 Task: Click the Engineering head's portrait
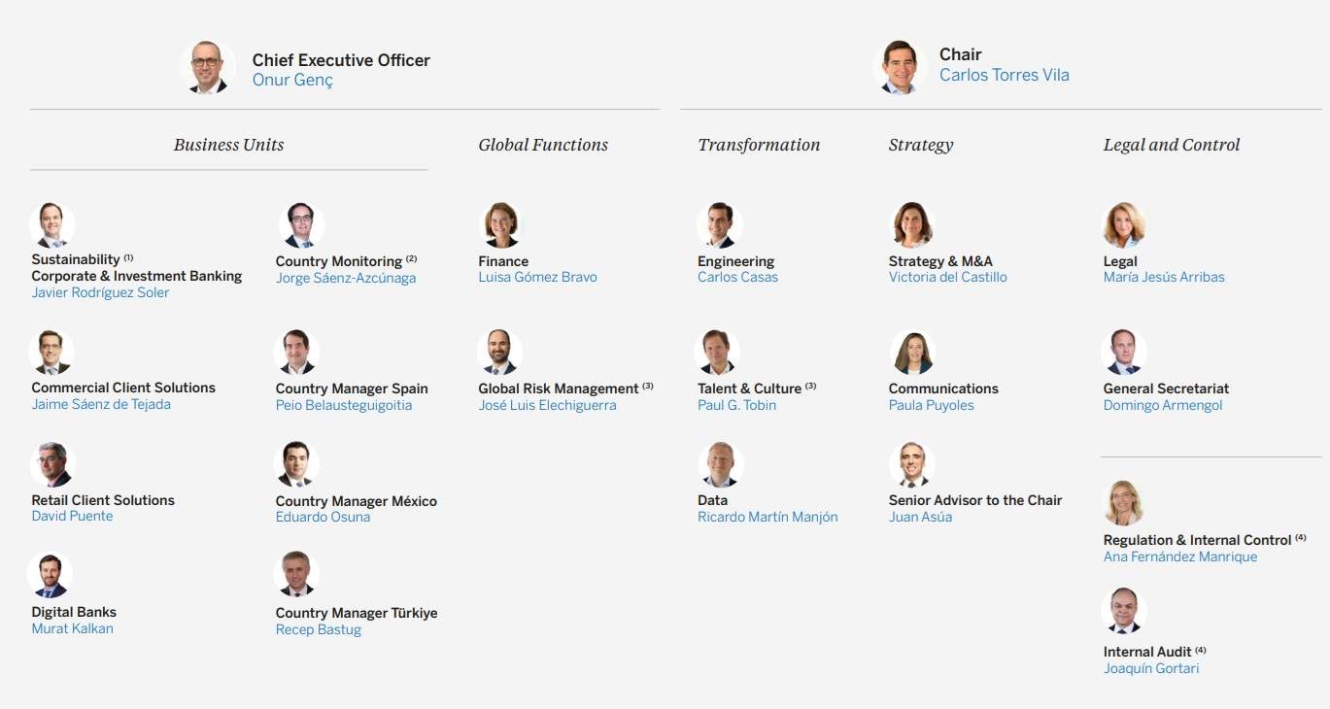tap(720, 225)
